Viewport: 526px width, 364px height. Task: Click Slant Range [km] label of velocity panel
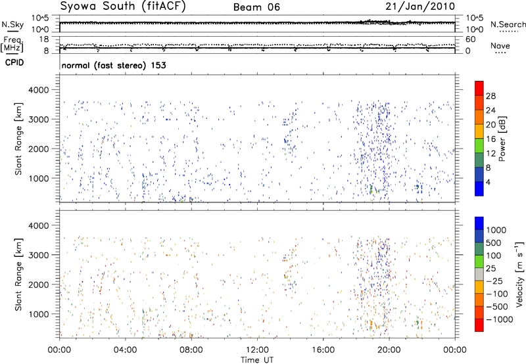[18, 275]
